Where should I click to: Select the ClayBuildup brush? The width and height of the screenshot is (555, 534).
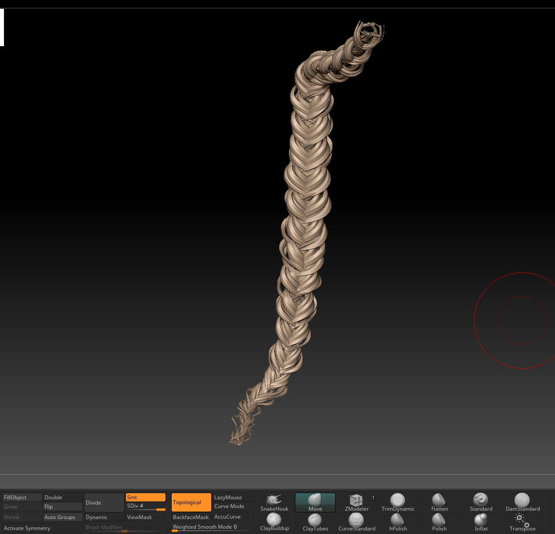click(x=274, y=523)
